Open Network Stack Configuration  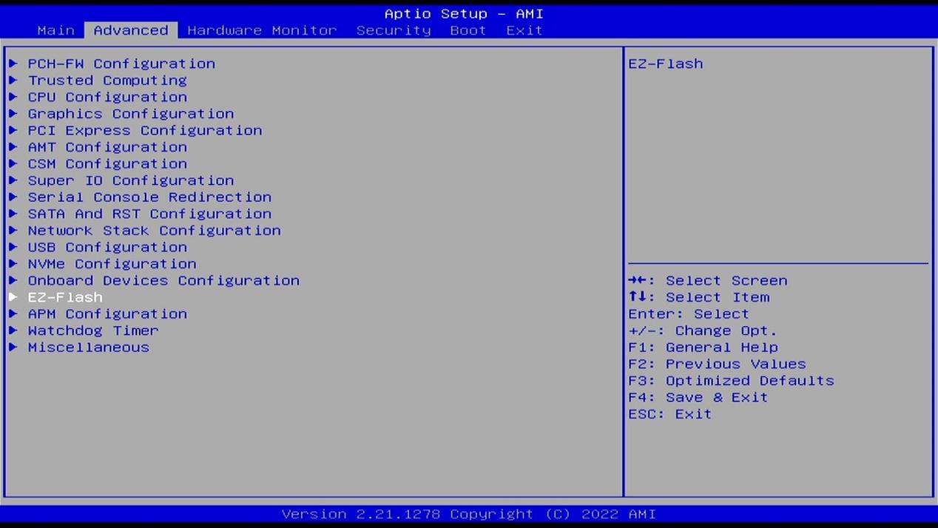pyautogui.click(x=154, y=231)
